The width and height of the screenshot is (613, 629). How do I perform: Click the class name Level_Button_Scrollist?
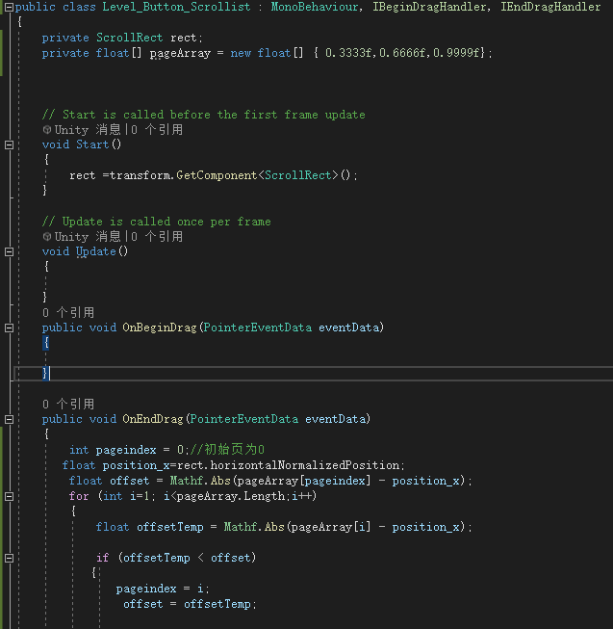click(176, 7)
